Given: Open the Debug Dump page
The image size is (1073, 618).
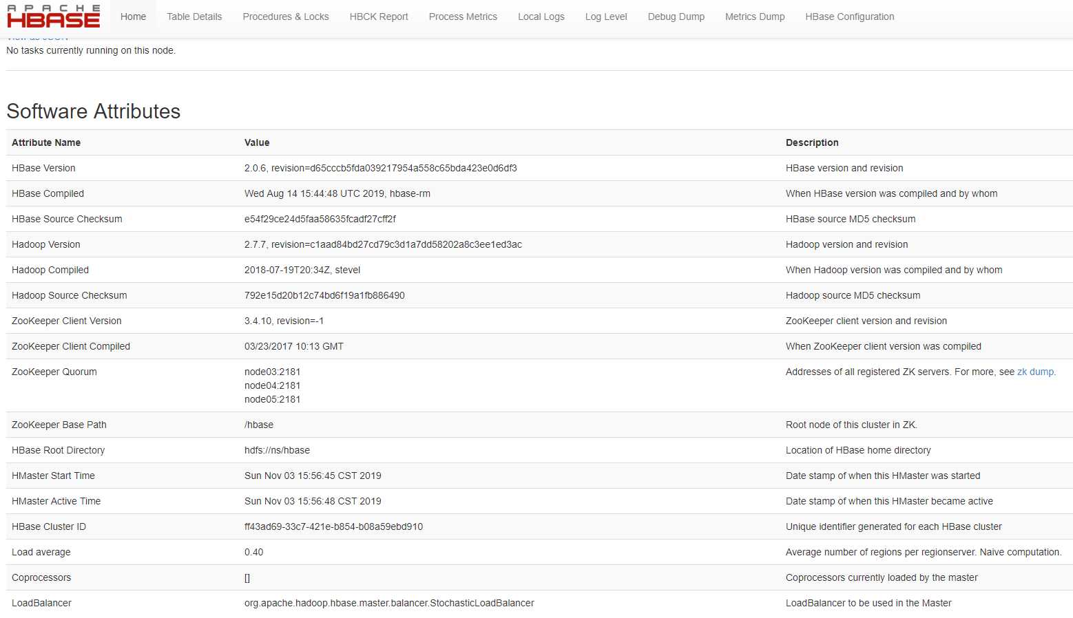Looking at the screenshot, I should [676, 17].
